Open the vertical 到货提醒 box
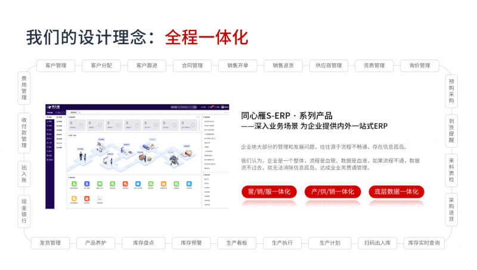This screenshot has width=477, height=270. 451,131
